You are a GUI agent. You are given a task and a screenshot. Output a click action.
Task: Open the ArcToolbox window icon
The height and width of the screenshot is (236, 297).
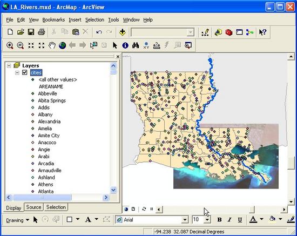[229, 32]
